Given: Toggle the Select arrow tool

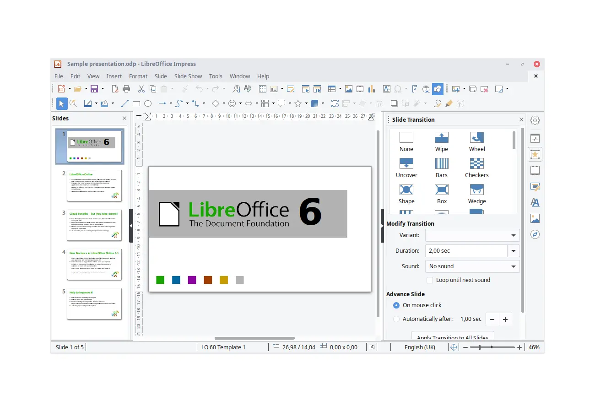Looking at the screenshot, I should click(x=62, y=103).
